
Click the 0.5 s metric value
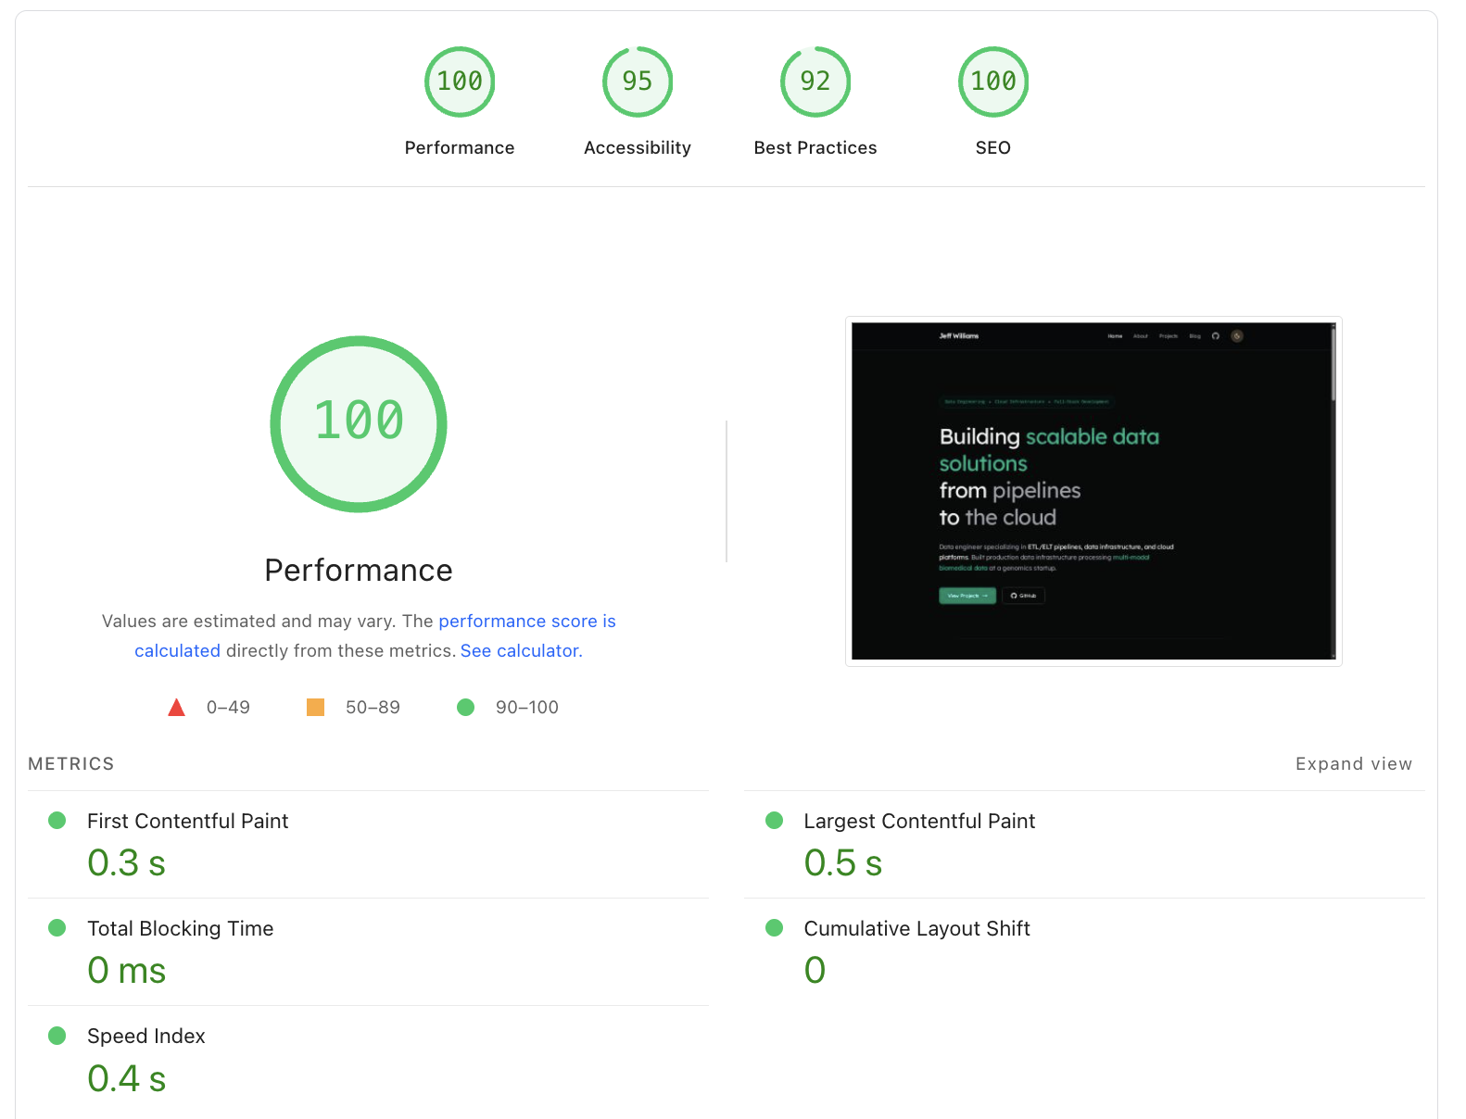click(x=843, y=863)
